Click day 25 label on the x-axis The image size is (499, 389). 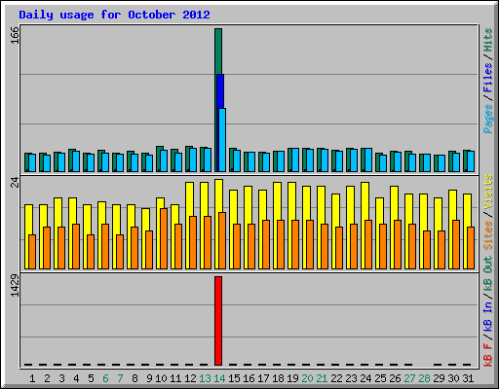tap(380, 378)
